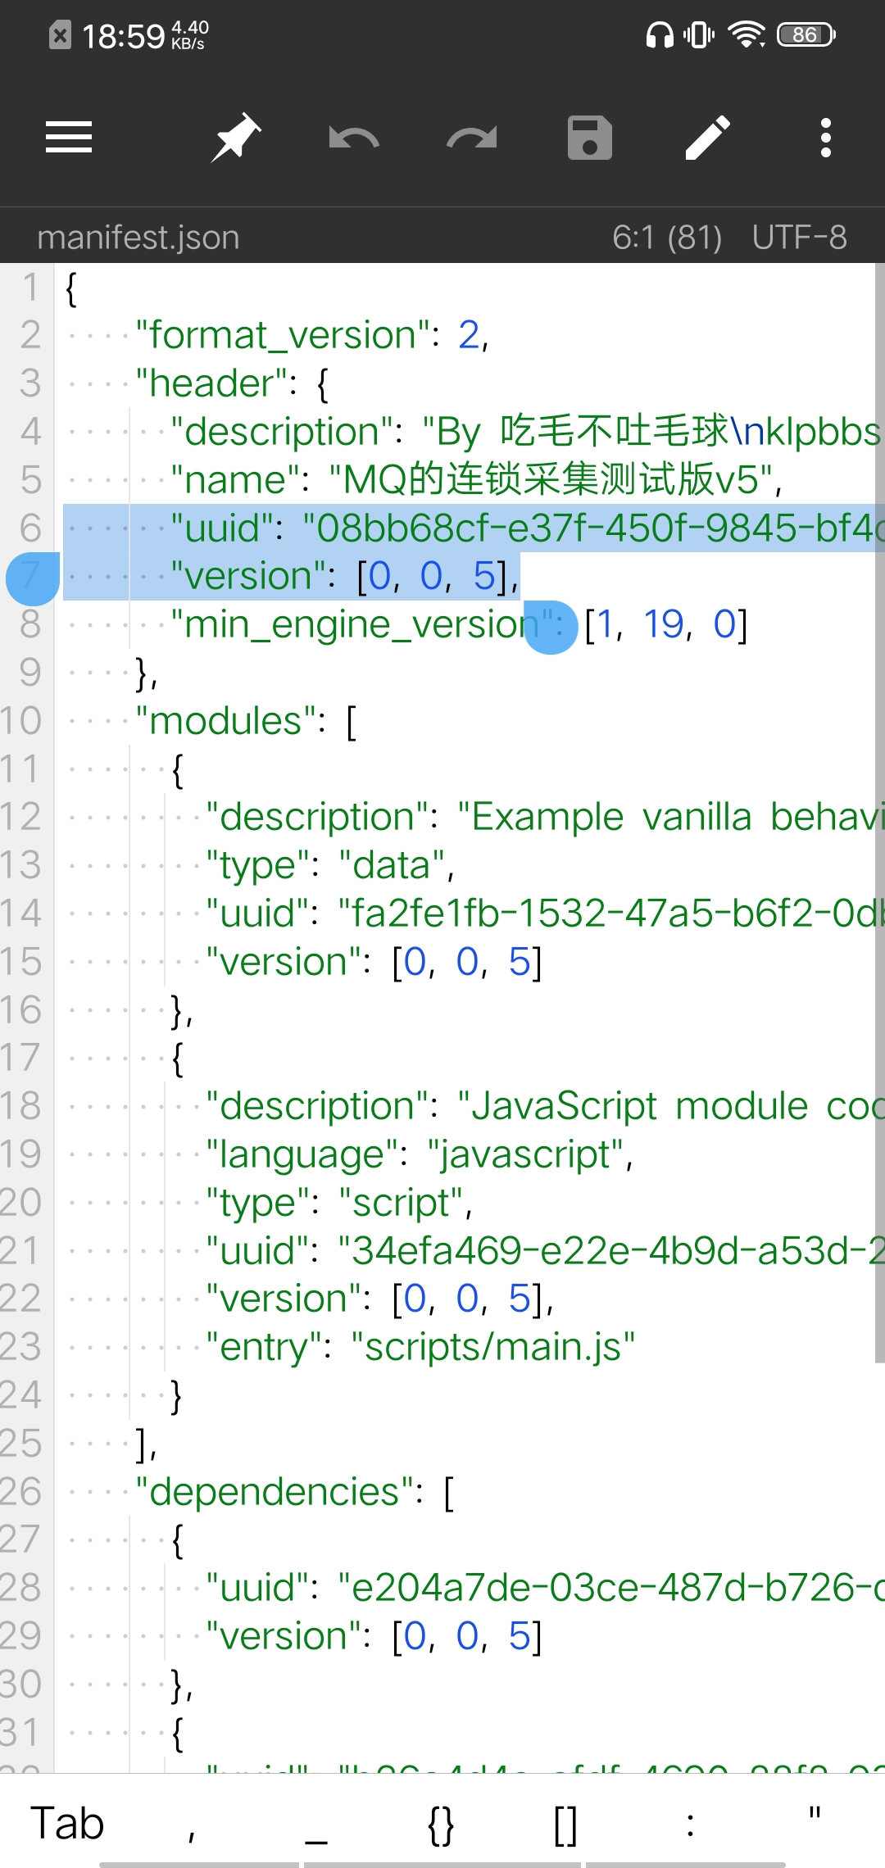Redo the last undone edit
The height and width of the screenshot is (1868, 885).
472,138
